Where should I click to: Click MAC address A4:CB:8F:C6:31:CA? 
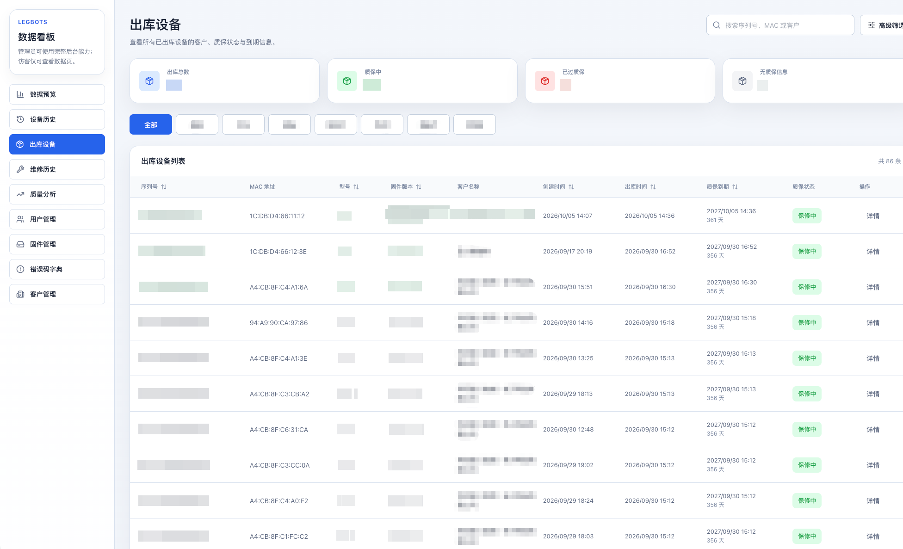(279, 430)
